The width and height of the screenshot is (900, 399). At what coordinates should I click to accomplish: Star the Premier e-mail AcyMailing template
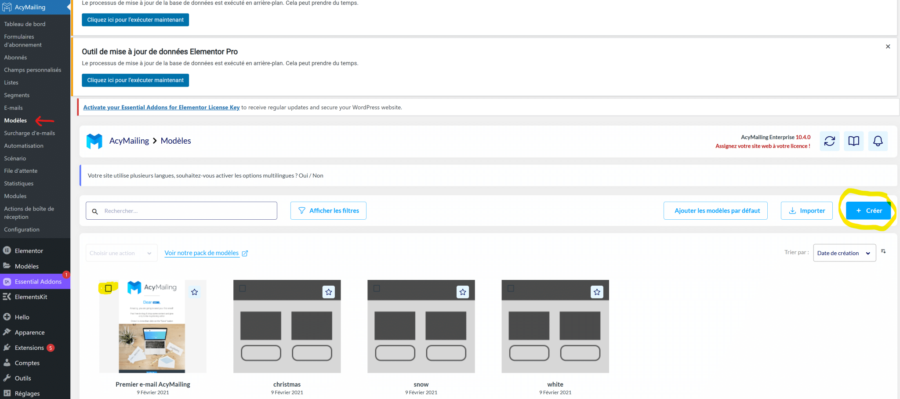click(x=195, y=292)
